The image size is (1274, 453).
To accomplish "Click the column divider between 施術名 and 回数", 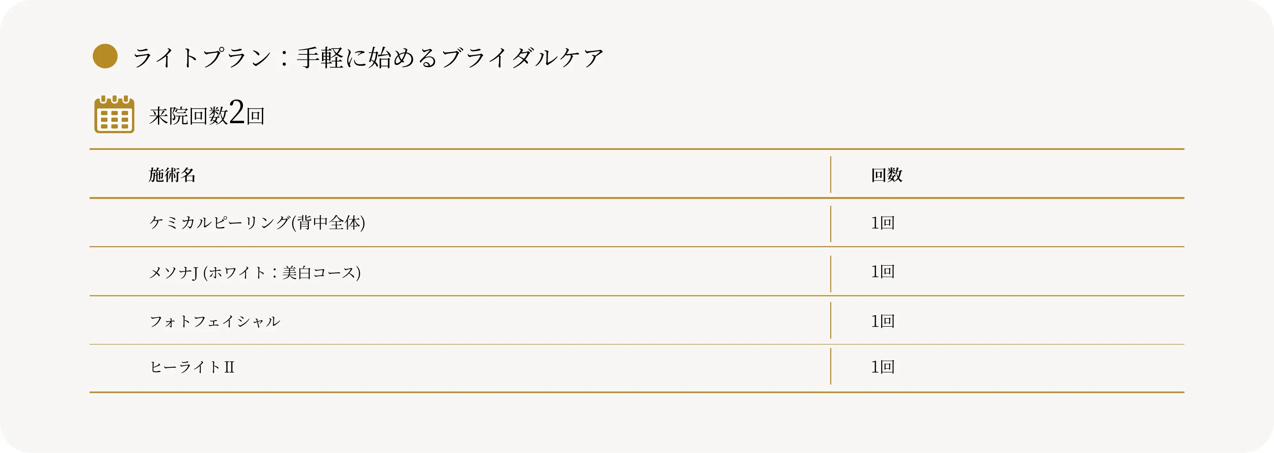I will coord(830,175).
